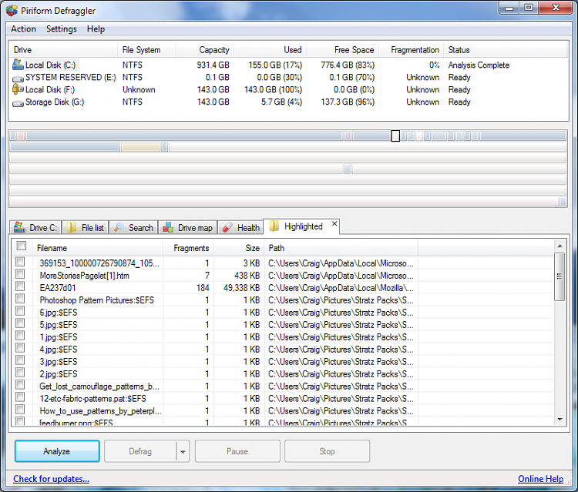The height and width of the screenshot is (492, 578).
Task: Check the 6.jpg:$EFS checkbox
Action: point(20,311)
